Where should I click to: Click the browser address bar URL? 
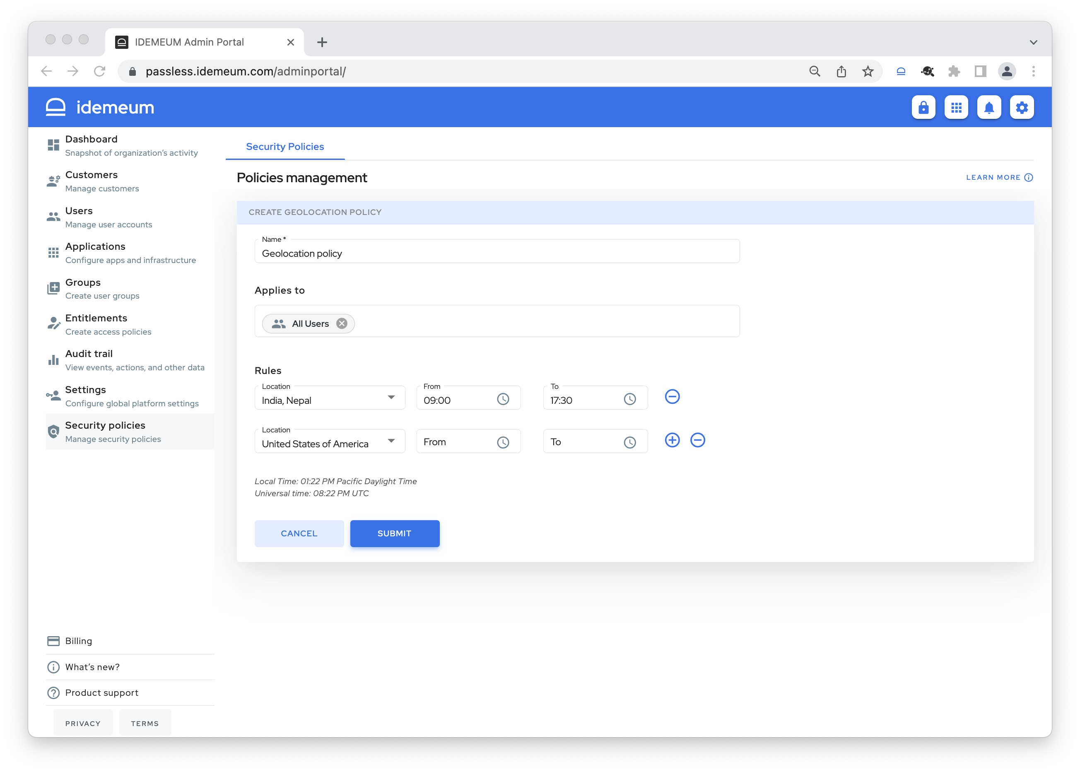tap(245, 71)
